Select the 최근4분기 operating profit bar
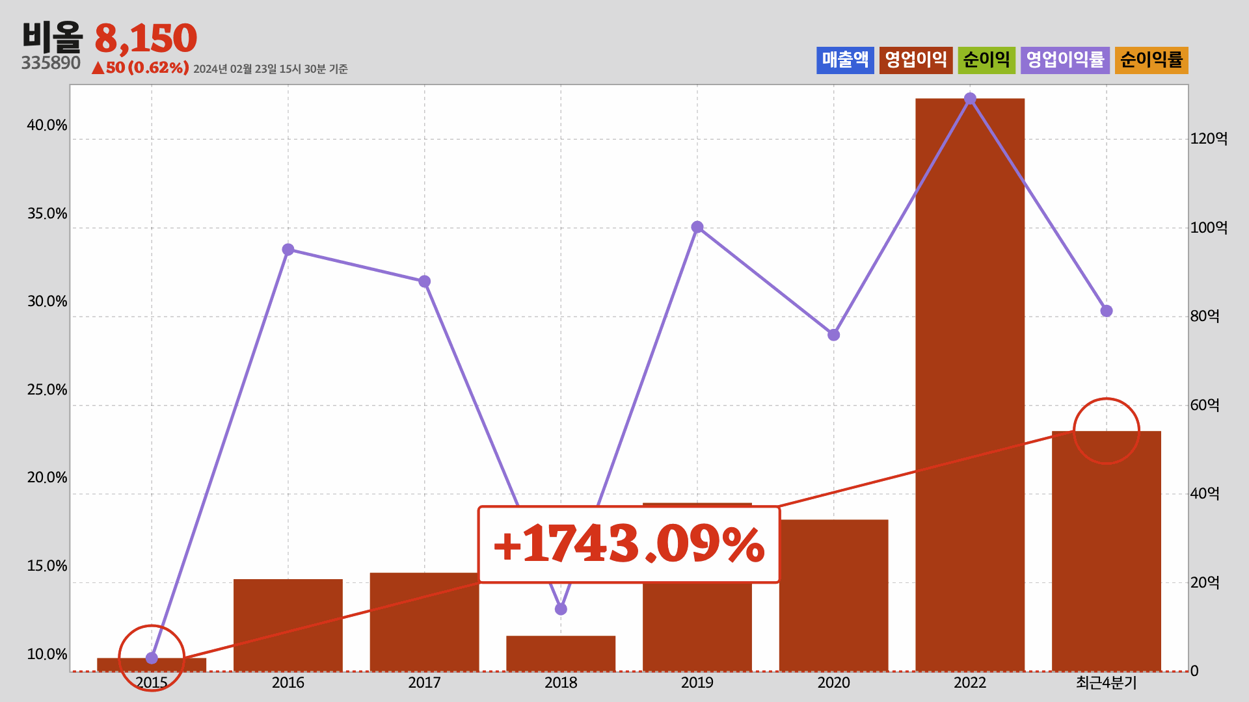This screenshot has width=1249, height=702. [1107, 551]
